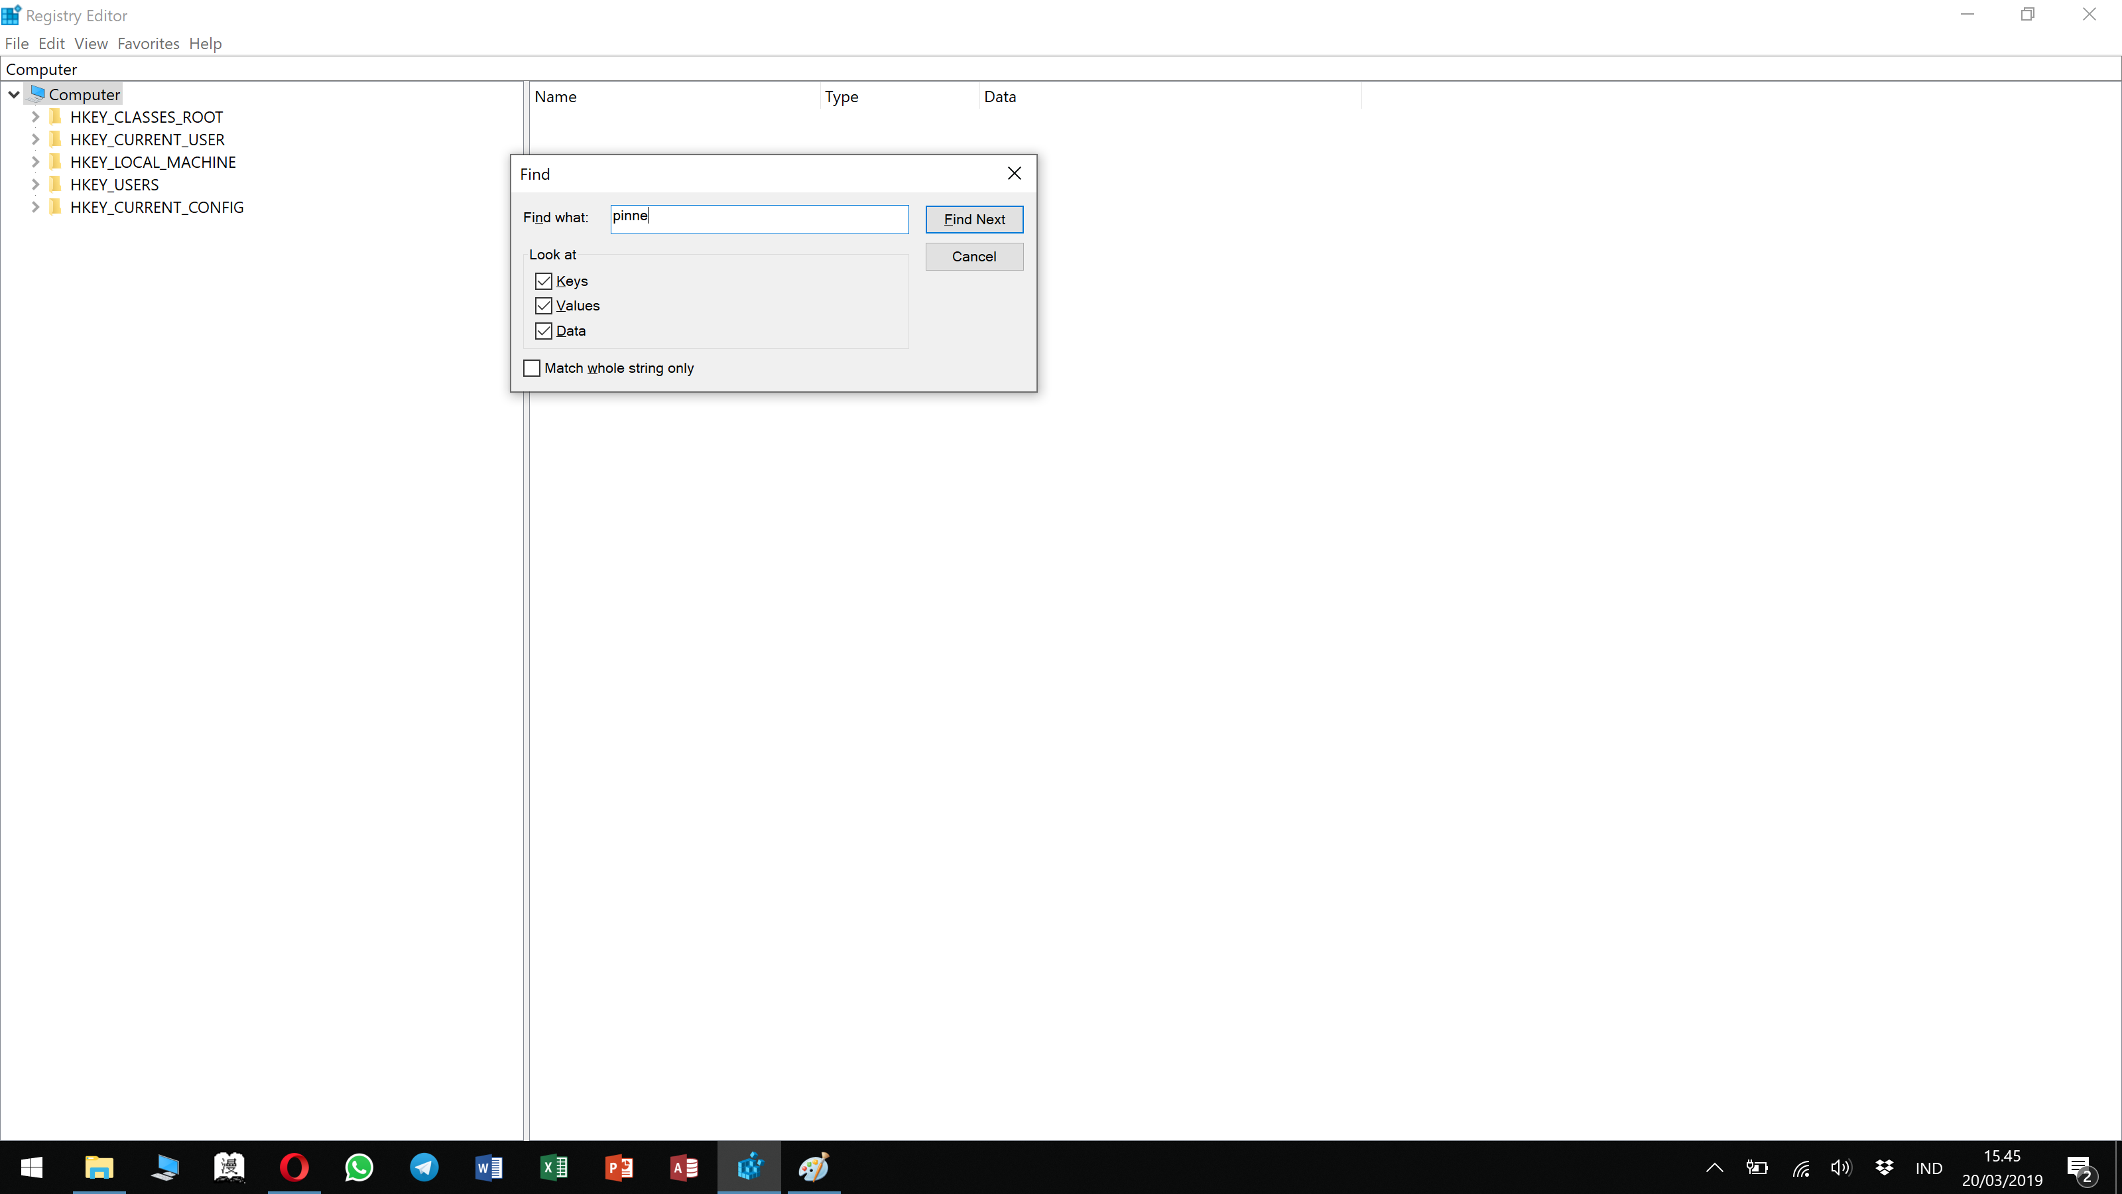Click the Find what text field
Image resolution: width=2122 pixels, height=1194 pixels.
759,218
